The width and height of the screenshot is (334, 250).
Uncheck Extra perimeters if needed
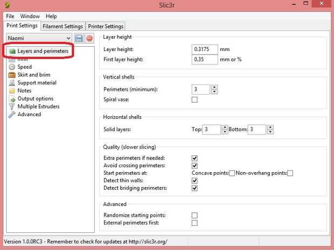(194, 158)
